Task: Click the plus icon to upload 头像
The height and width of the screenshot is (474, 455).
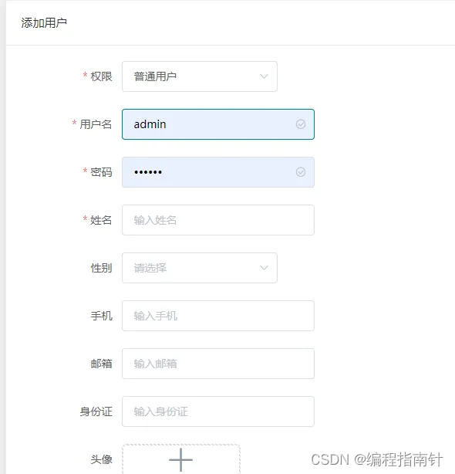Action: click(181, 459)
